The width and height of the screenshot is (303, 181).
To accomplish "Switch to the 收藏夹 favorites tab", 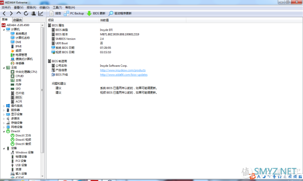I will pos(17,20).
